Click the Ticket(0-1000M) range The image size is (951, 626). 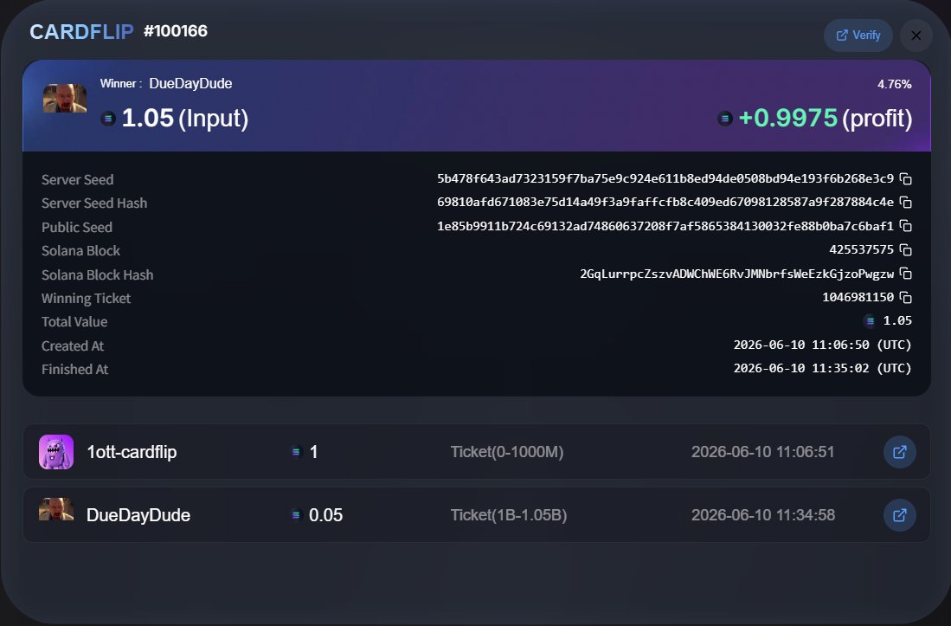(x=507, y=452)
